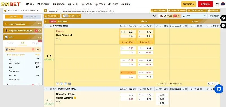226x107 pixels.
Task: Click info icon beside full-time handicap header
Action: 135,26
